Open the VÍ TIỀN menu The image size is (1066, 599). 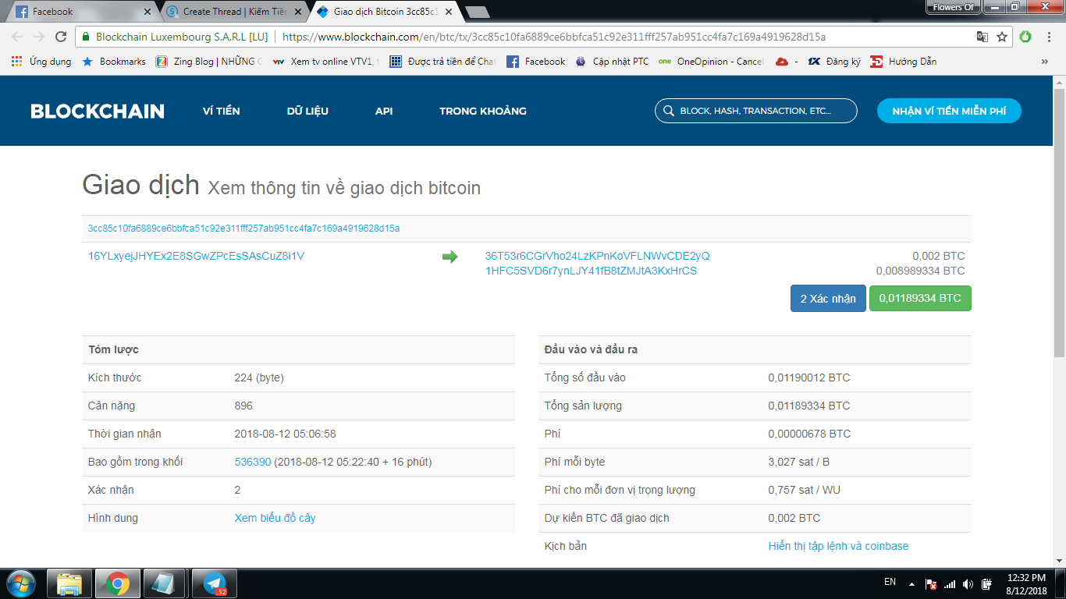point(222,111)
